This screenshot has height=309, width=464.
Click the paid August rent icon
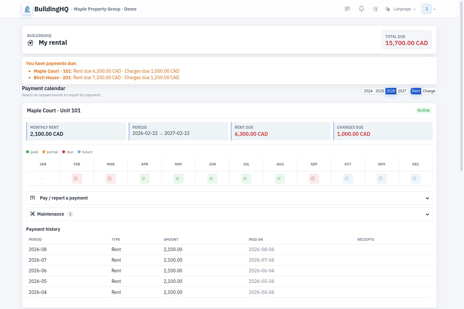280,179
